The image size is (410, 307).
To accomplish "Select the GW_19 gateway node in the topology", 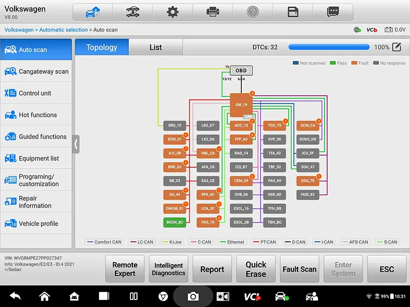I will point(241,105).
